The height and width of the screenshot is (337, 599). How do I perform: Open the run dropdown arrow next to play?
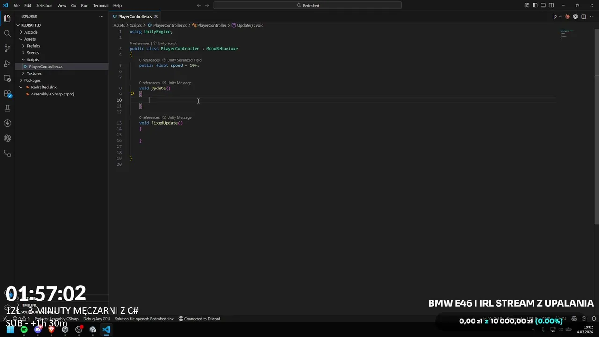coord(560,16)
